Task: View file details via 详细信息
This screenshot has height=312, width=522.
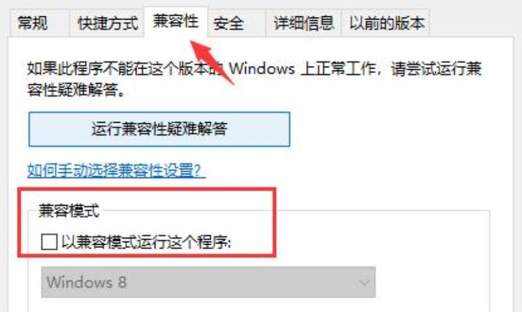Action: [303, 23]
